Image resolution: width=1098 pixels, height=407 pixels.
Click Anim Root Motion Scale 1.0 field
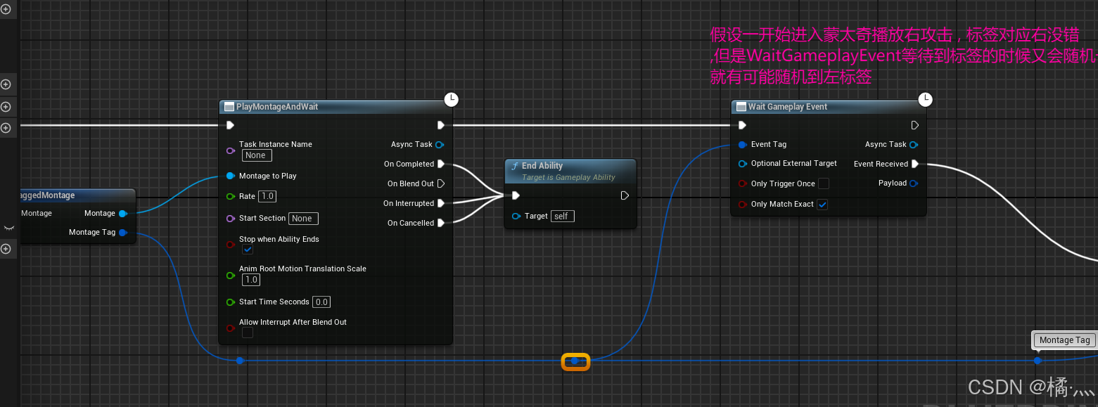pyautogui.click(x=251, y=280)
